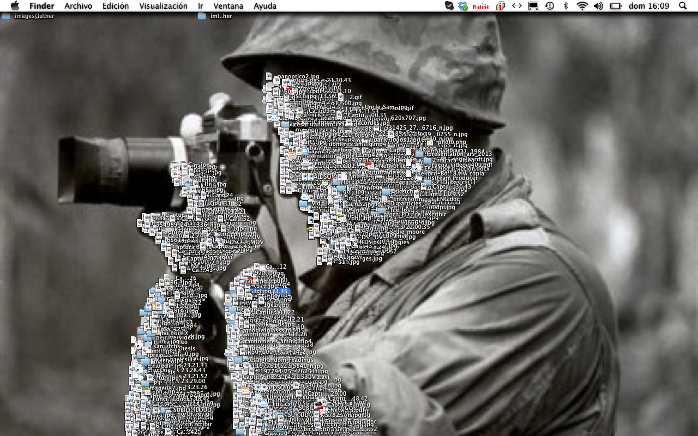Click the battery status icon
The width and height of the screenshot is (698, 436).
pos(616,6)
